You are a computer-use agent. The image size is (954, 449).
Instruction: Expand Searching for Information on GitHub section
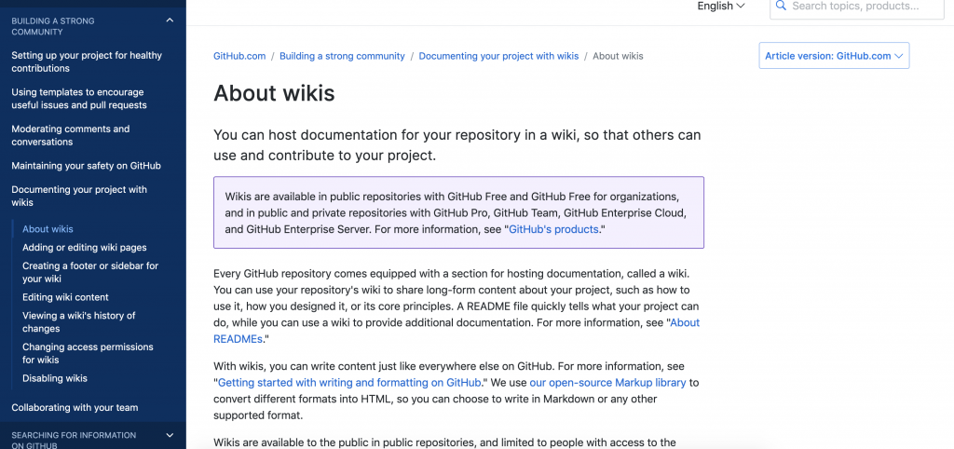pos(169,435)
